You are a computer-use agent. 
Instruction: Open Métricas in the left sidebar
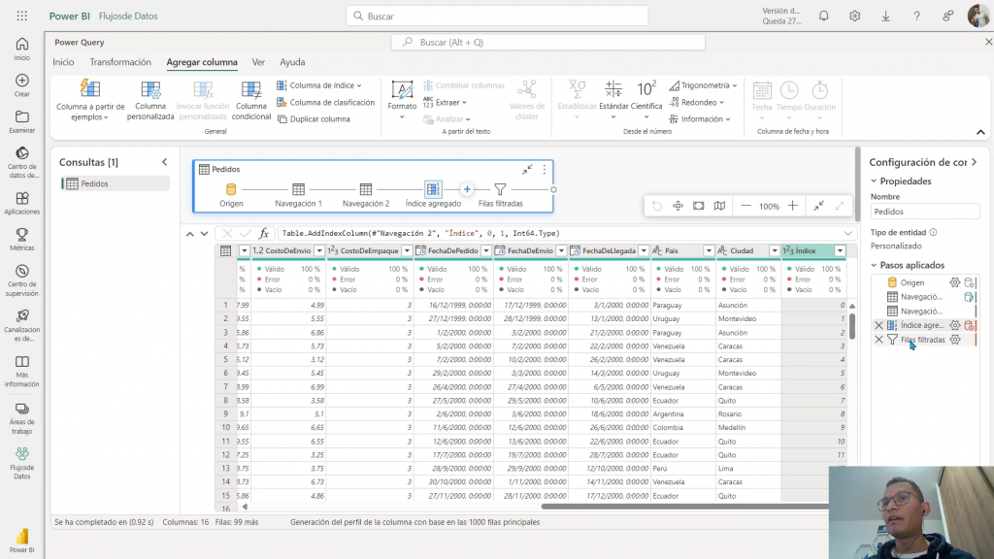22,240
